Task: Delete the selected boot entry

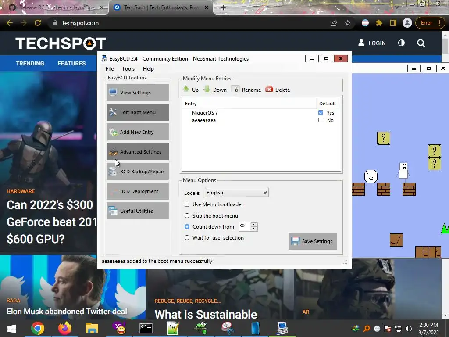Action: point(278,90)
